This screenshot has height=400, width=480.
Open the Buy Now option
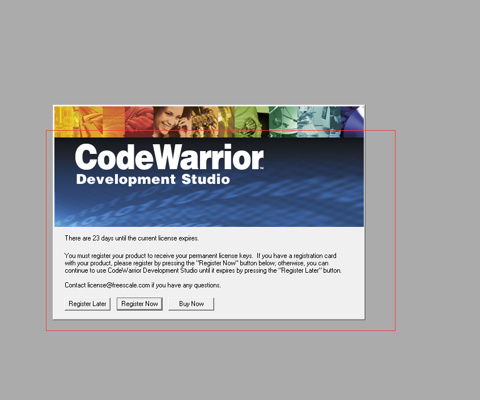pyautogui.click(x=192, y=304)
